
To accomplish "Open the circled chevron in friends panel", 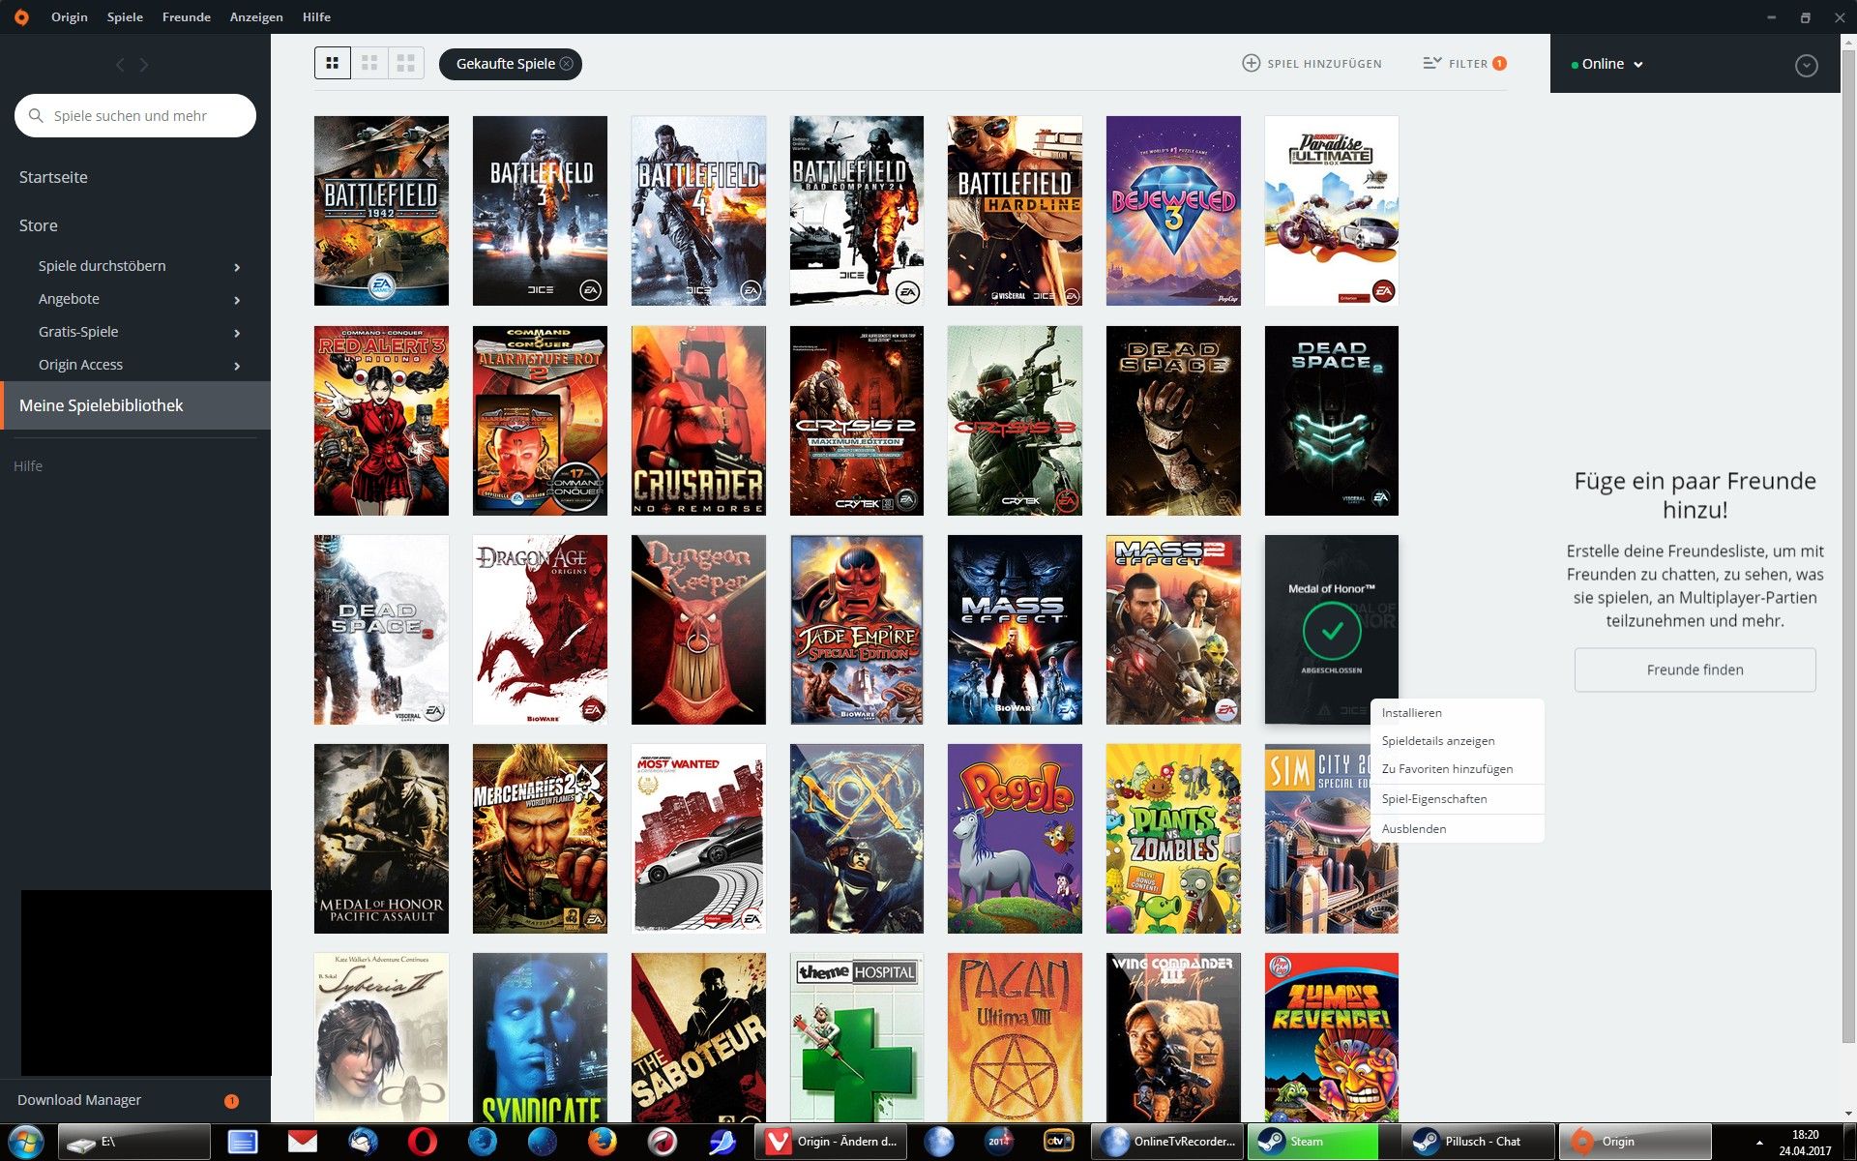I will tap(1806, 66).
